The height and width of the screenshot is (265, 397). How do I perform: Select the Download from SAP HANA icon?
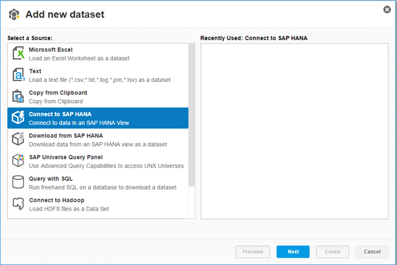point(19,139)
